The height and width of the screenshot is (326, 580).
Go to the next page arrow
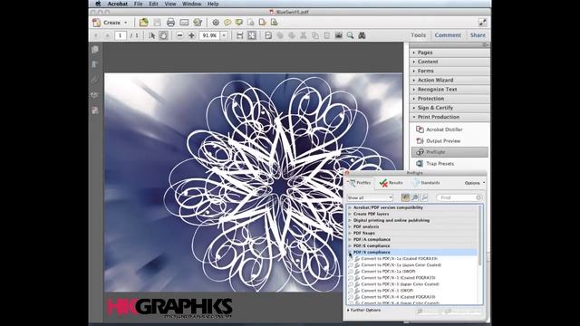point(107,35)
